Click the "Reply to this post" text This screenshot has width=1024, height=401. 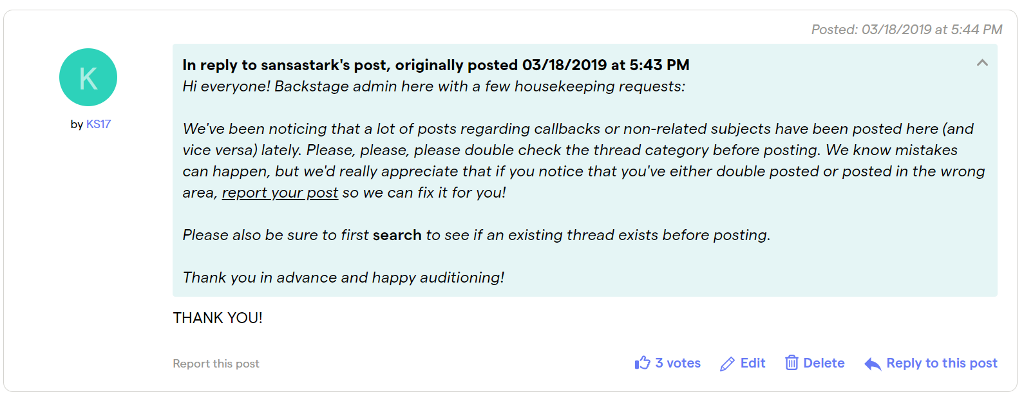942,363
